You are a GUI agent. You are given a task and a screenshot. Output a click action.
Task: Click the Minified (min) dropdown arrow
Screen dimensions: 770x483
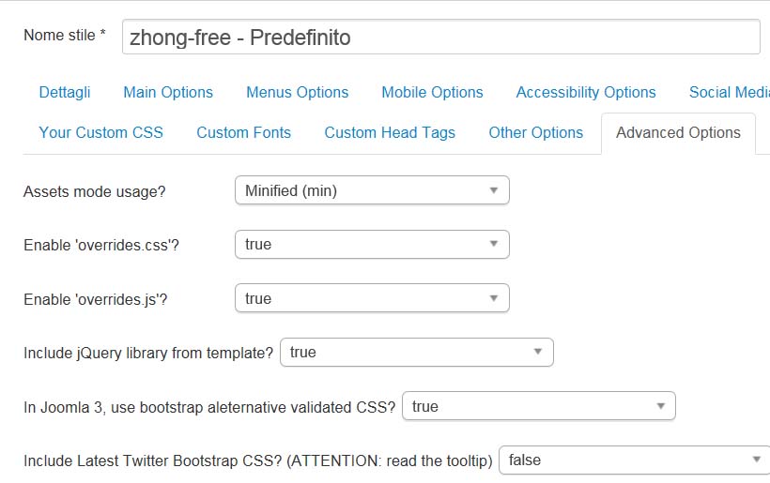494,190
